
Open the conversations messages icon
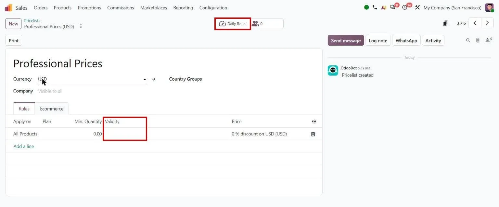[x=393, y=7]
